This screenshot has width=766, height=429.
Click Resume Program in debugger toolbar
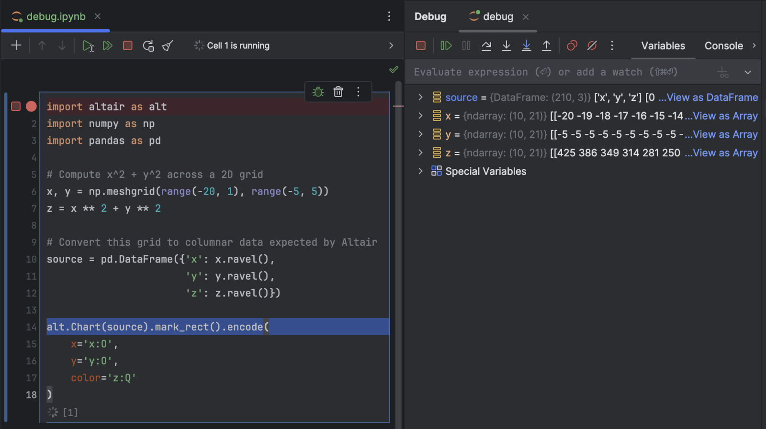pos(446,45)
